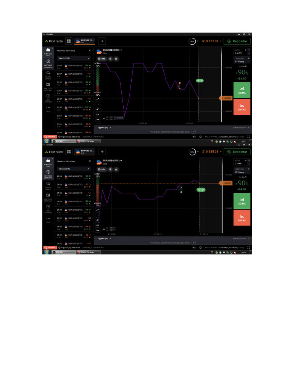293x390 pixels.
Task: Select the pencil drawing tool on upper chart
Action: (x=98, y=109)
